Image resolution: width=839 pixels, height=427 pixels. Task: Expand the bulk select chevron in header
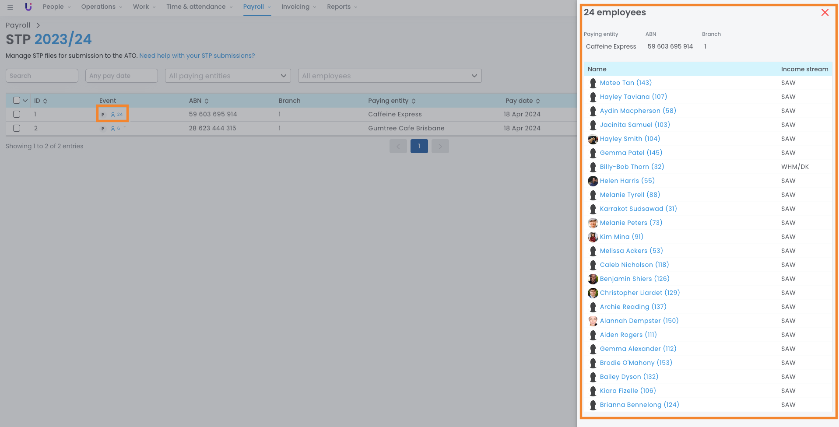point(25,101)
